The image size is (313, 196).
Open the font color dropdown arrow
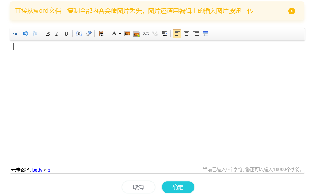[120, 34]
